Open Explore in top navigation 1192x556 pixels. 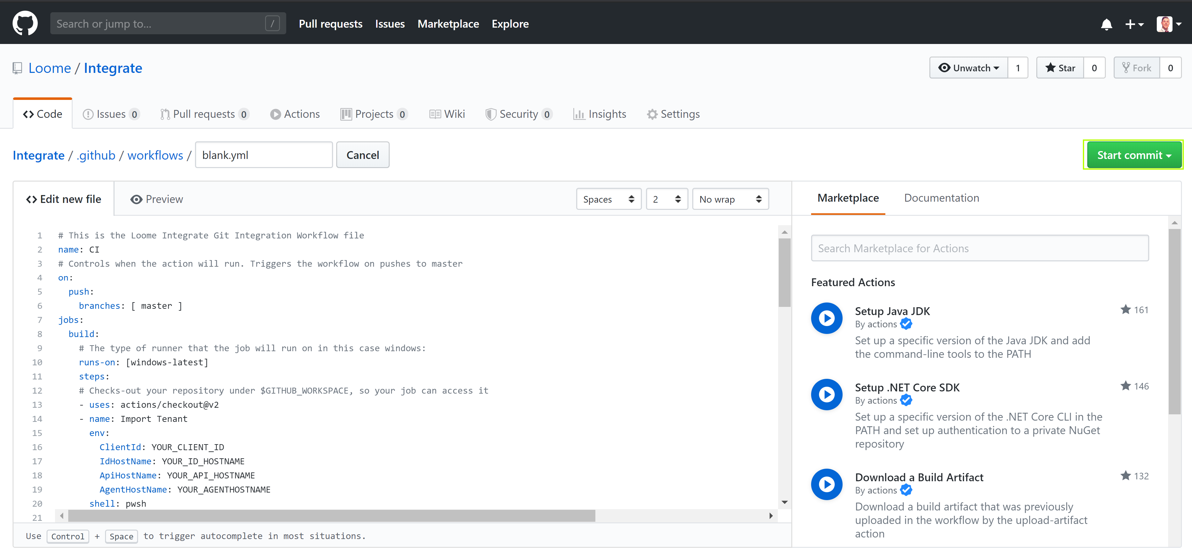click(x=510, y=24)
